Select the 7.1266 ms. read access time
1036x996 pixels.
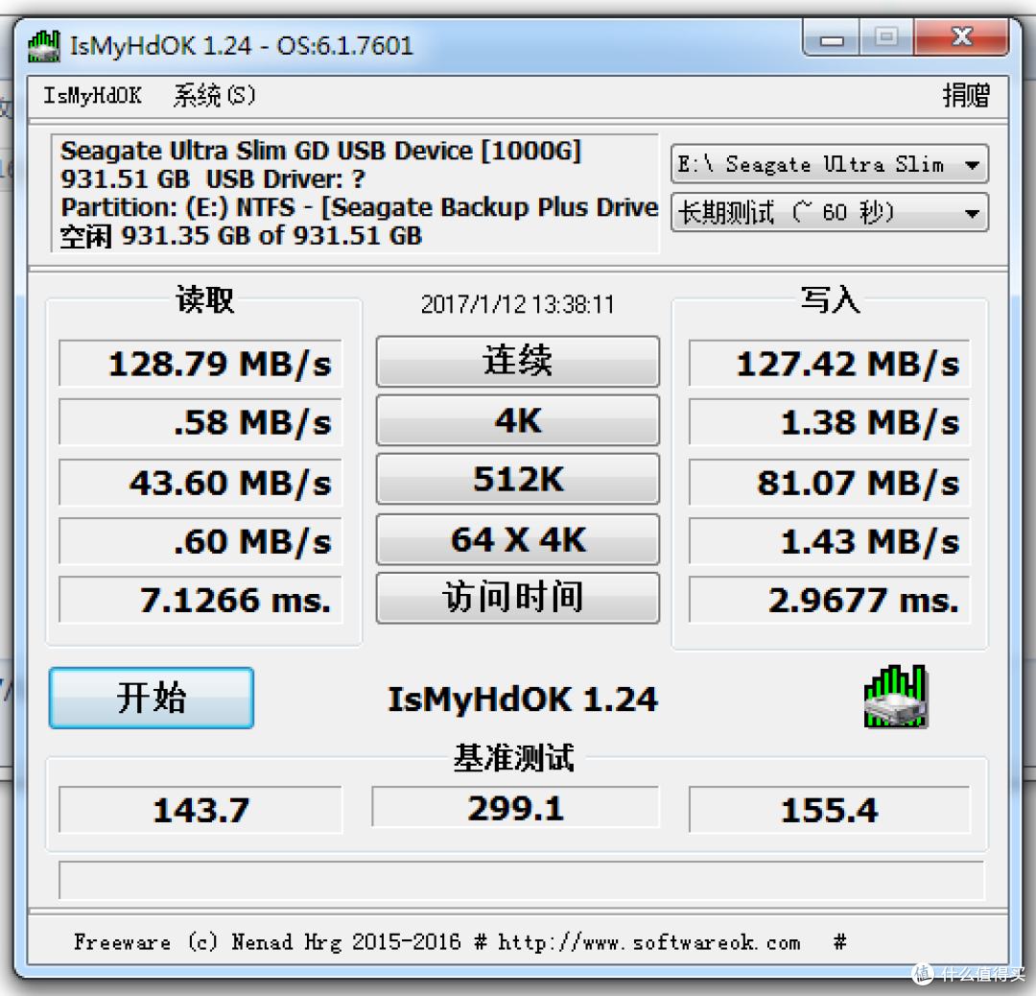point(200,600)
